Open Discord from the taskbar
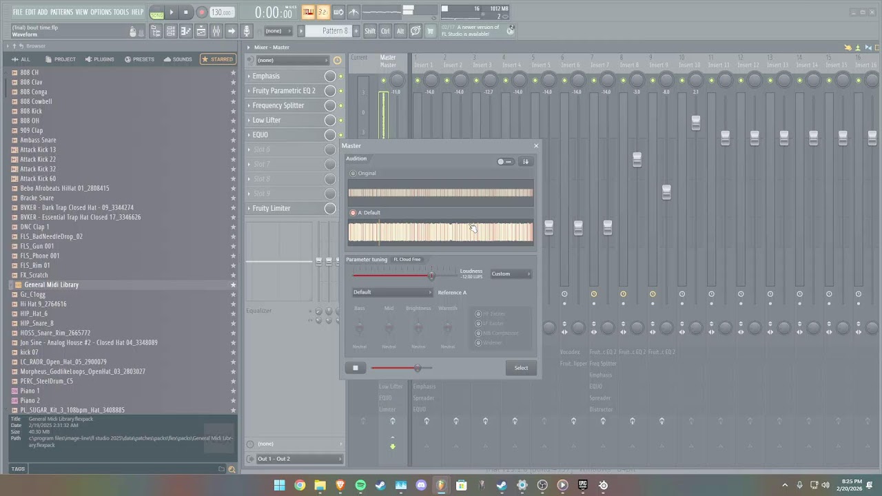The height and width of the screenshot is (496, 882). 421,485
